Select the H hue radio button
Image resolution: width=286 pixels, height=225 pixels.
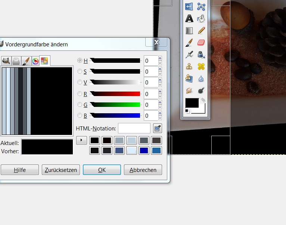pos(80,60)
